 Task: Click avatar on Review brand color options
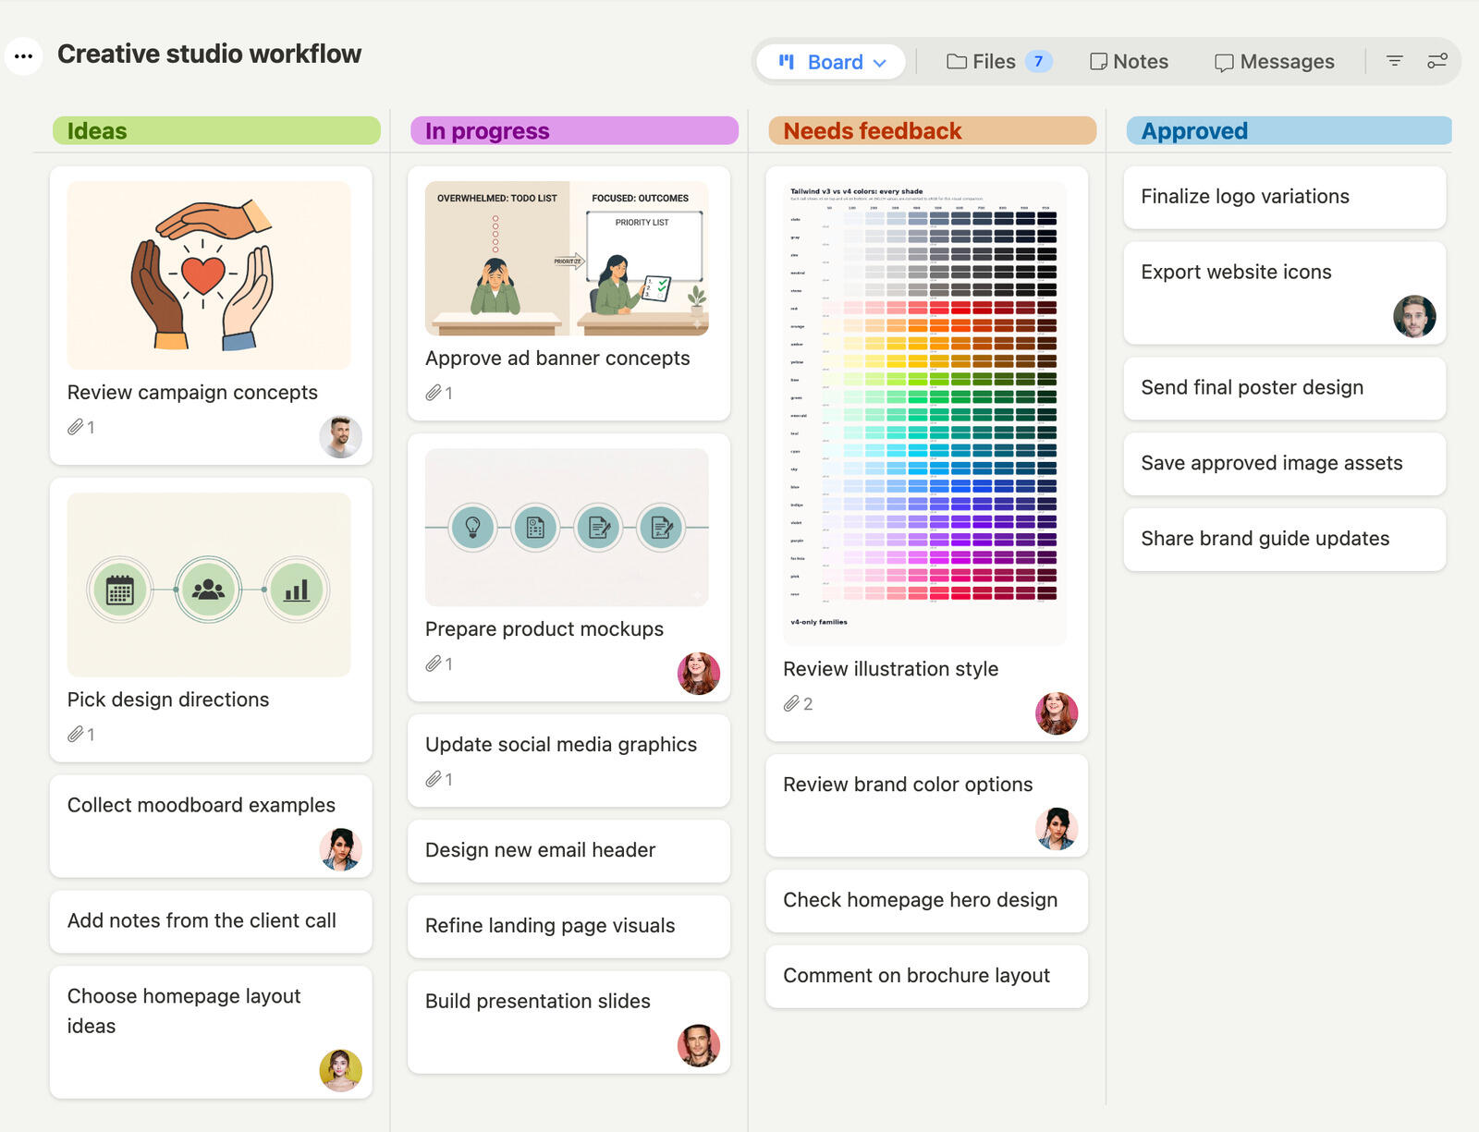point(1057,829)
